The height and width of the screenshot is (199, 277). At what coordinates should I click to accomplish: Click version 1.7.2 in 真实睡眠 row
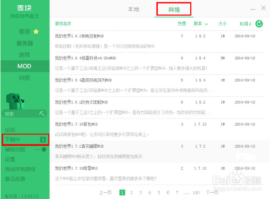(x=200, y=146)
